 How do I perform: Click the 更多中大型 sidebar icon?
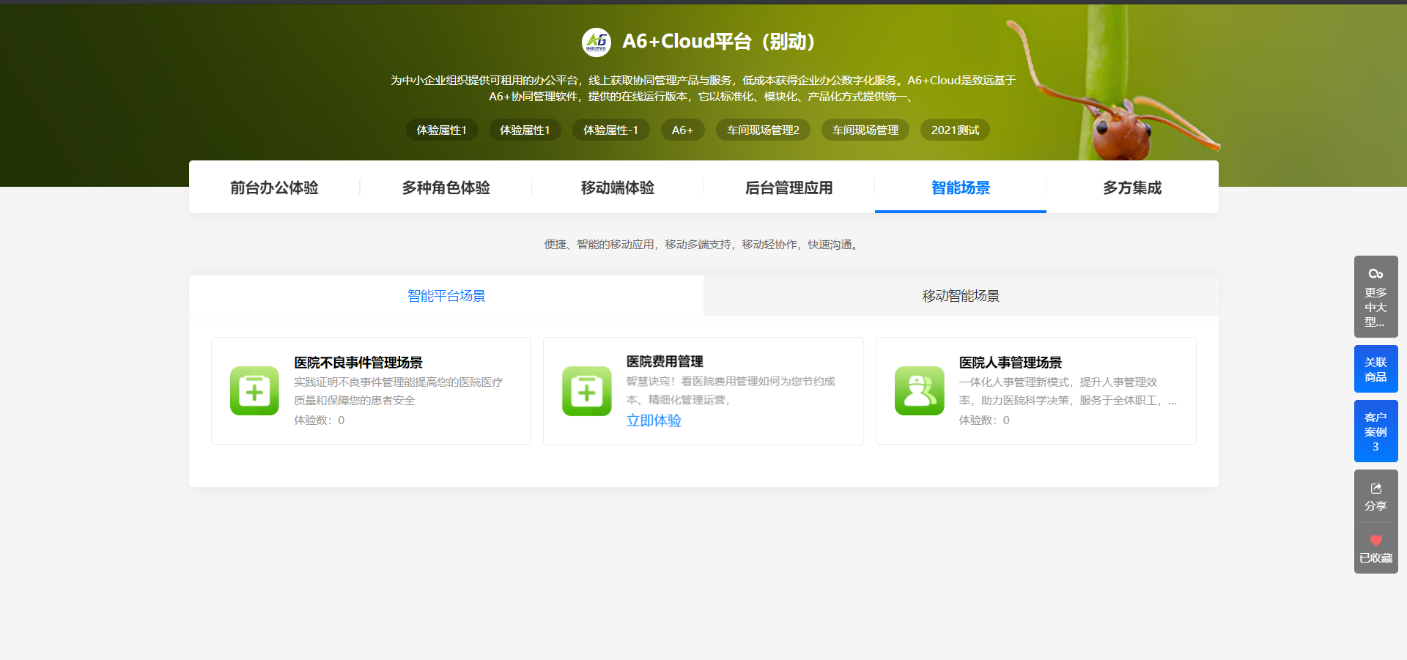1375,273
